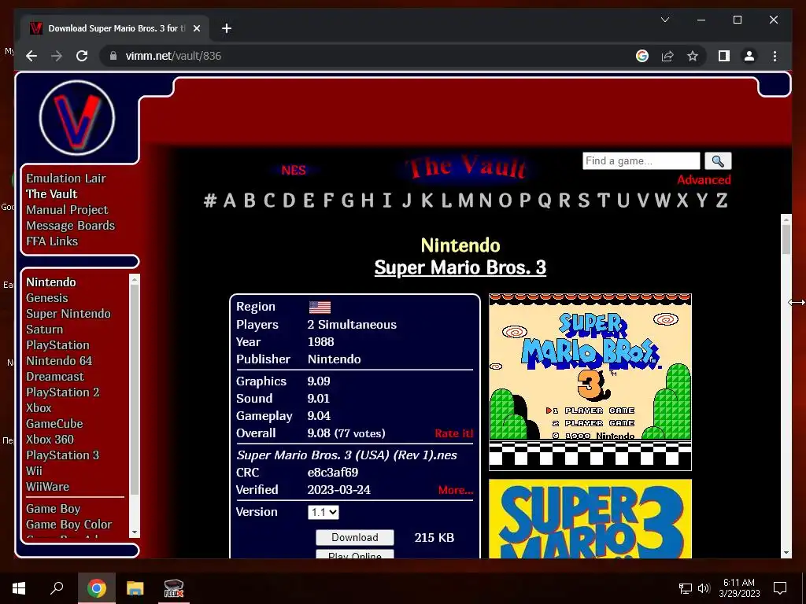Go back with the browser back arrow
This screenshot has width=806, height=604.
[31, 56]
